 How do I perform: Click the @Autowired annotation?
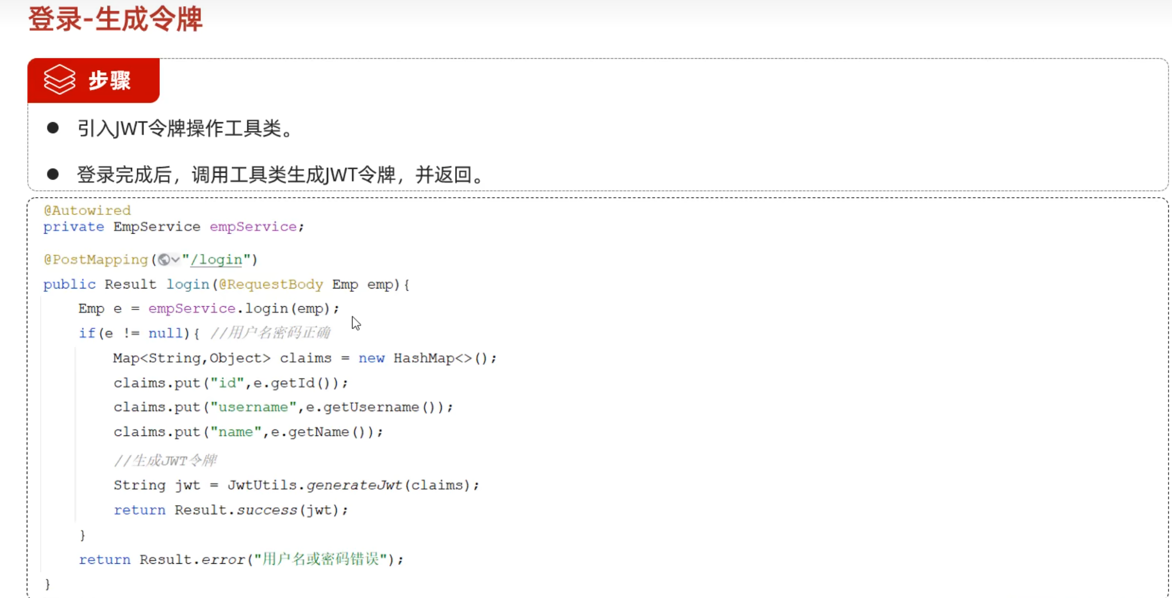[x=87, y=210]
